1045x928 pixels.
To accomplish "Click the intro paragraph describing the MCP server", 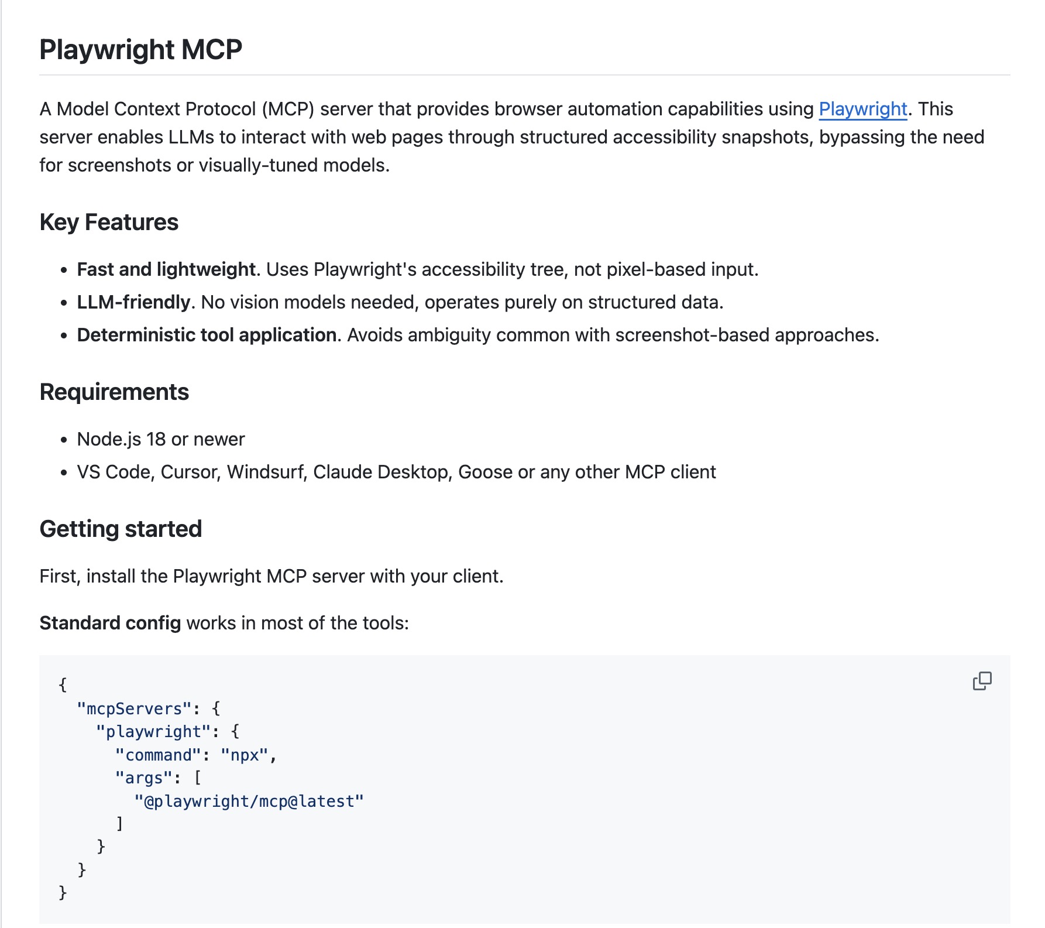I will coord(410,137).
